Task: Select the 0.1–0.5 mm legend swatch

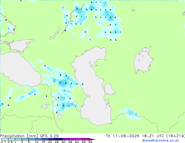Action: click(x=5, y=139)
